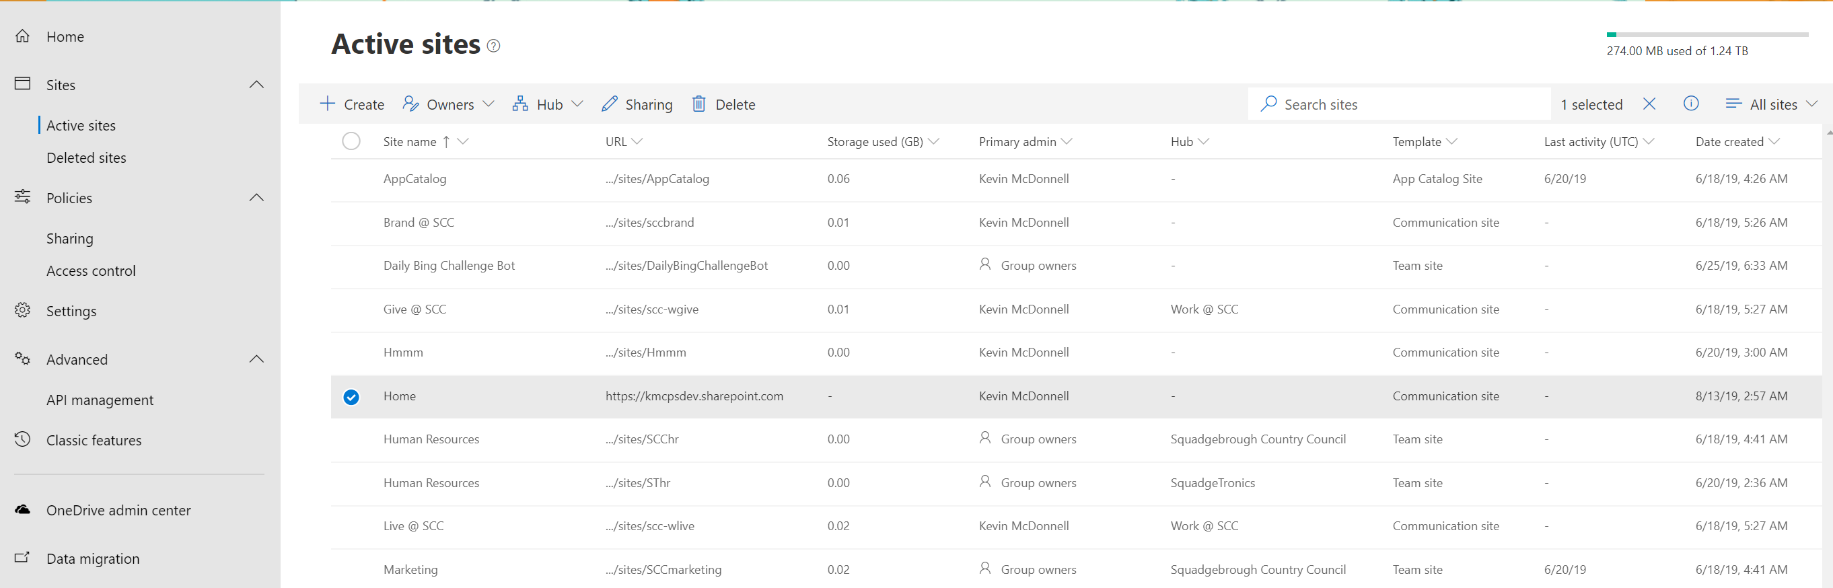The image size is (1833, 588).
Task: Click the Sharing pencil icon
Action: 609,104
